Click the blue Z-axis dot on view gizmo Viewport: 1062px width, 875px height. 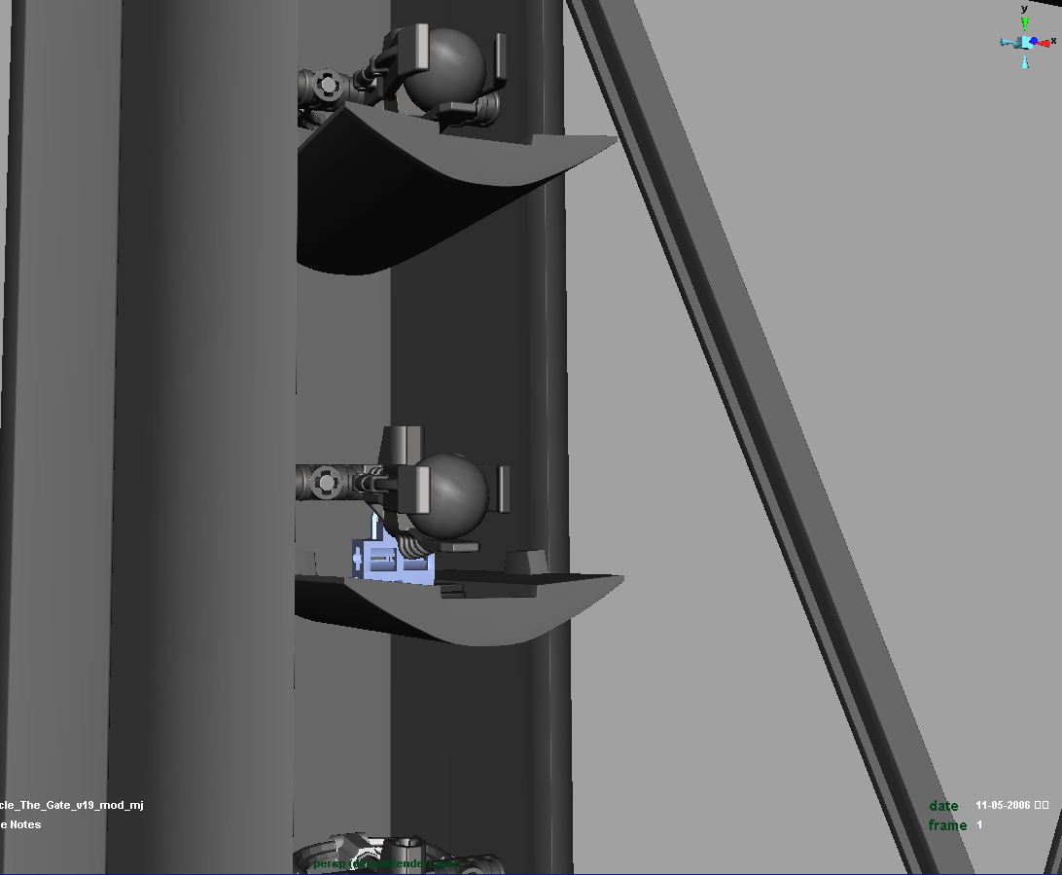pyautogui.click(x=1034, y=42)
